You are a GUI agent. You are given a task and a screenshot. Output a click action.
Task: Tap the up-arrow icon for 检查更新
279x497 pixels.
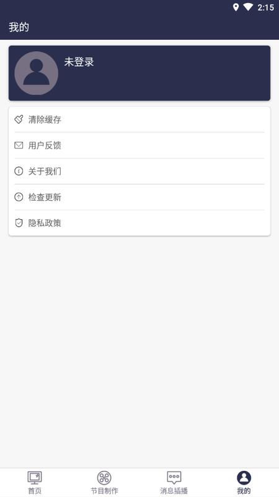19,197
